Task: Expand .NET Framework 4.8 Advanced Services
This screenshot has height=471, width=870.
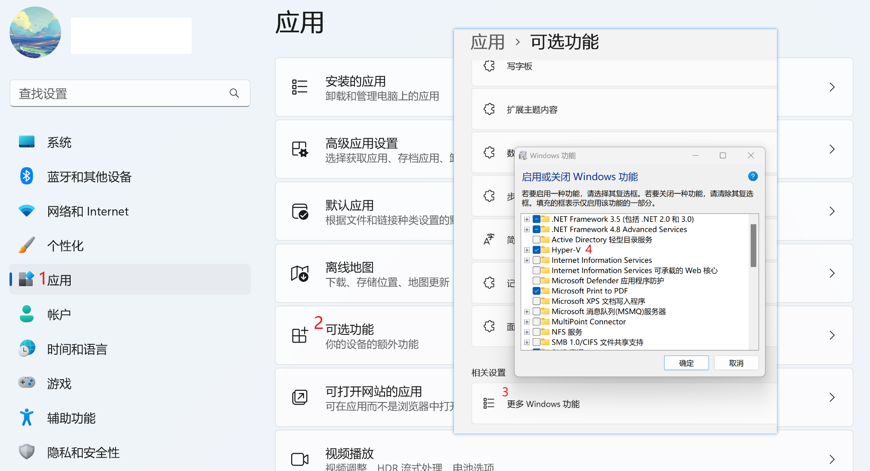Action: [x=527, y=229]
